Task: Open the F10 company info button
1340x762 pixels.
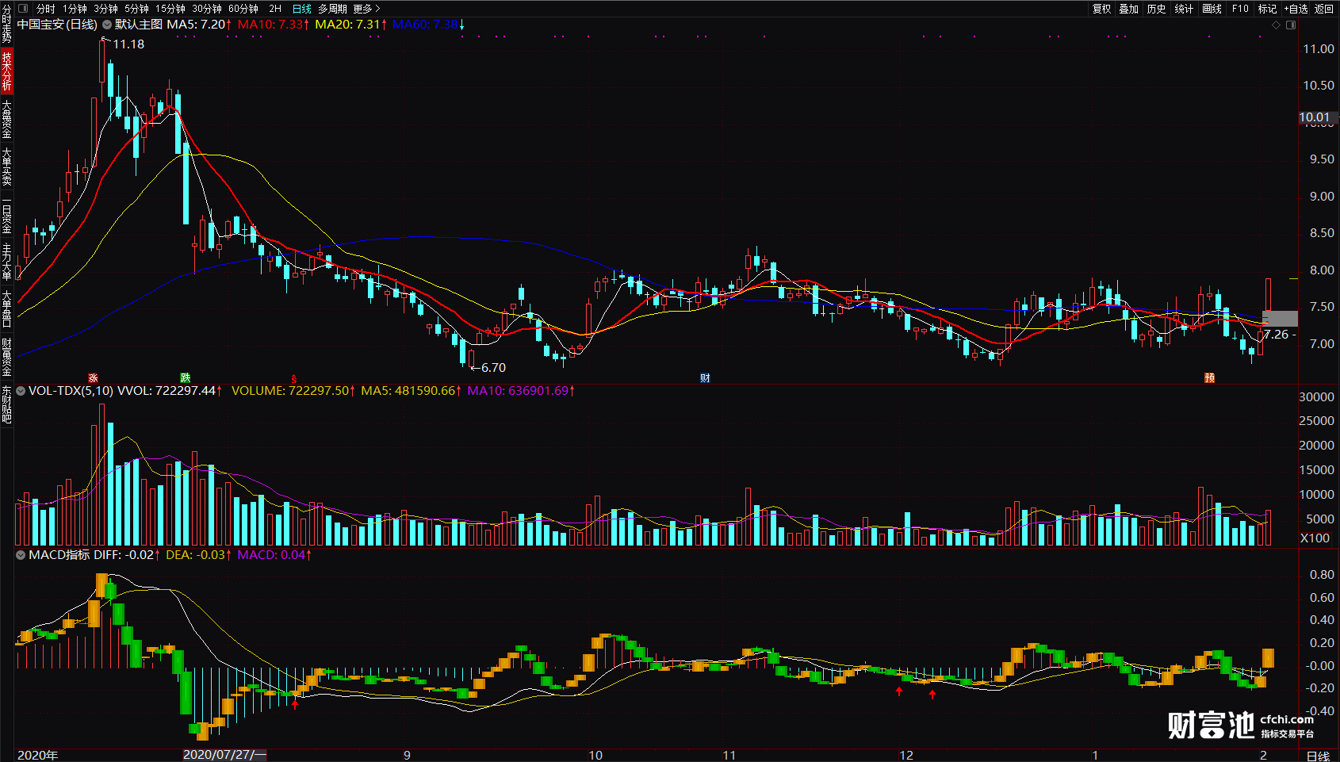Action: click(1240, 9)
